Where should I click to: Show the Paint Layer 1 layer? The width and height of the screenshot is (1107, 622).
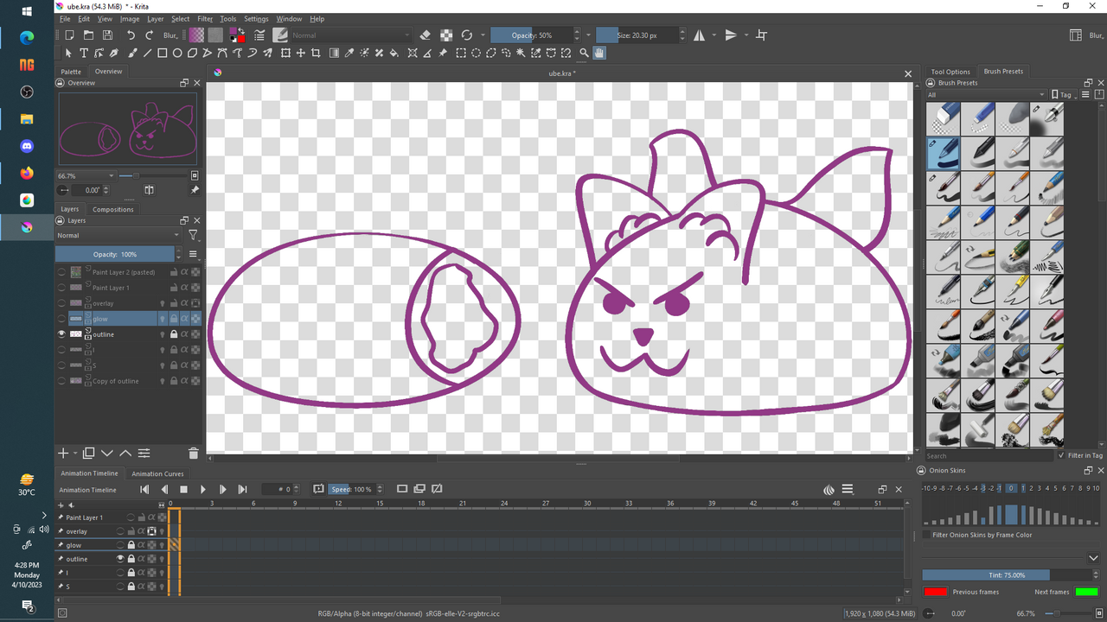tap(61, 288)
